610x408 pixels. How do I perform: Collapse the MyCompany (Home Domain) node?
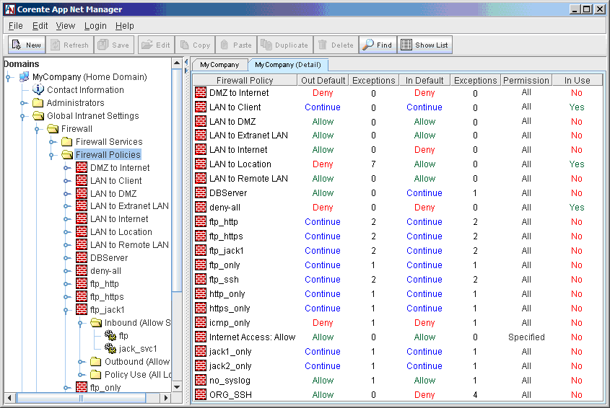9,77
